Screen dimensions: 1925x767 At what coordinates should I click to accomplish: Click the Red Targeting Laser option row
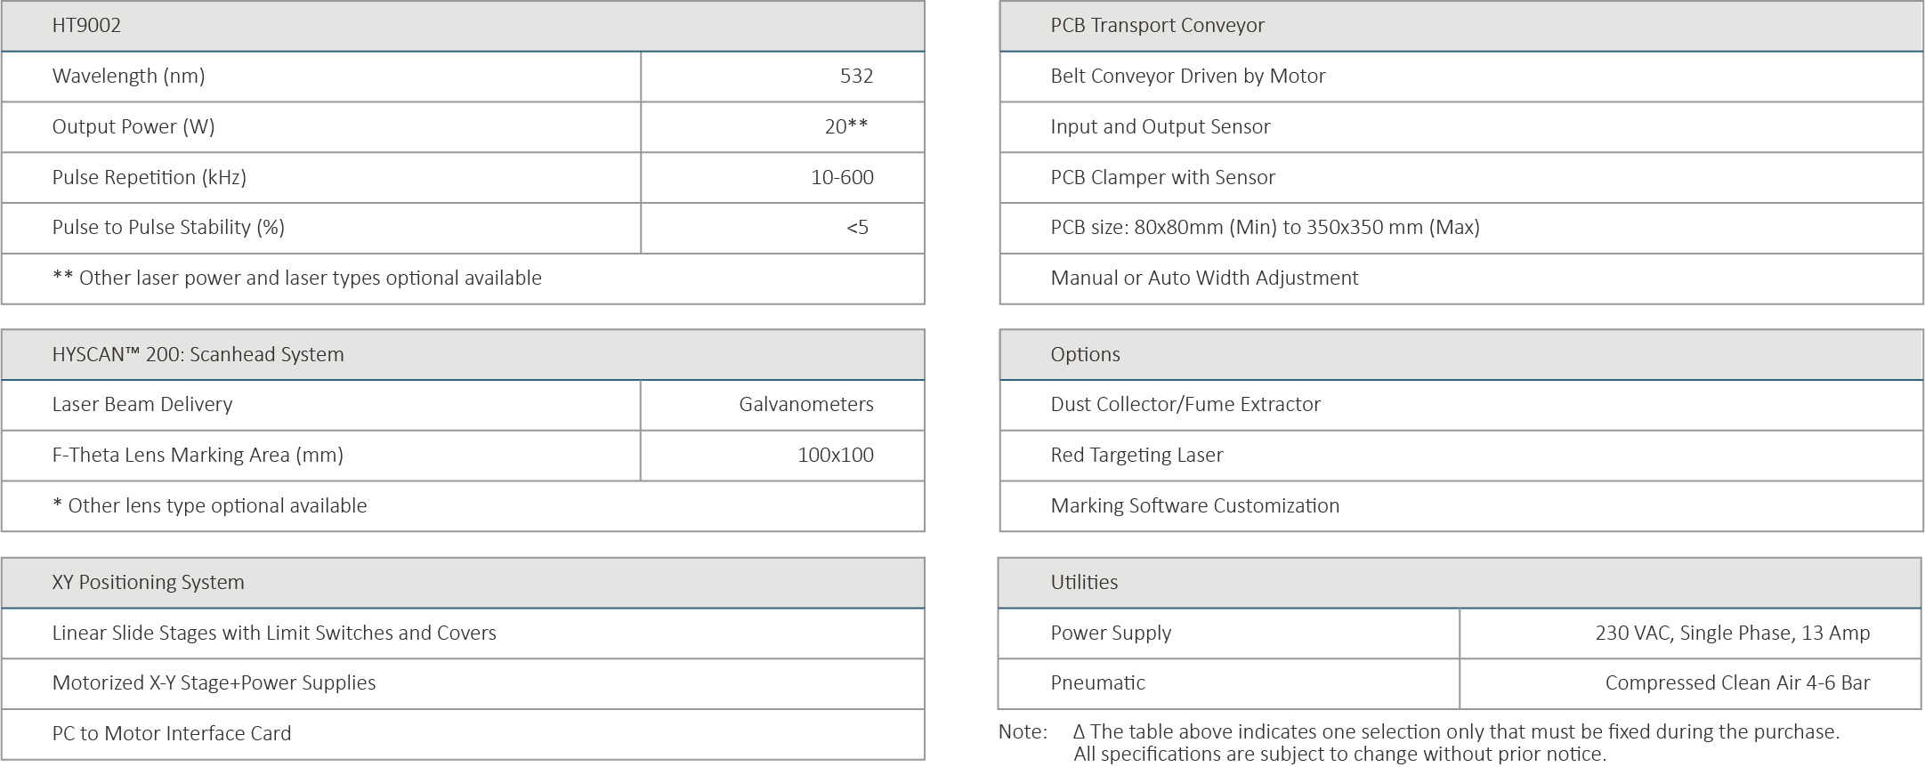coord(1136,456)
